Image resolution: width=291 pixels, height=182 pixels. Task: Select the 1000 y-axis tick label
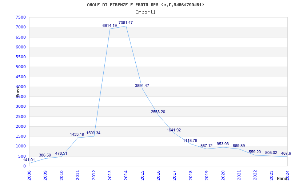(x=21, y=146)
